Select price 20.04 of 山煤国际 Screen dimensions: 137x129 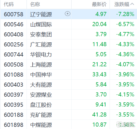(99, 24)
